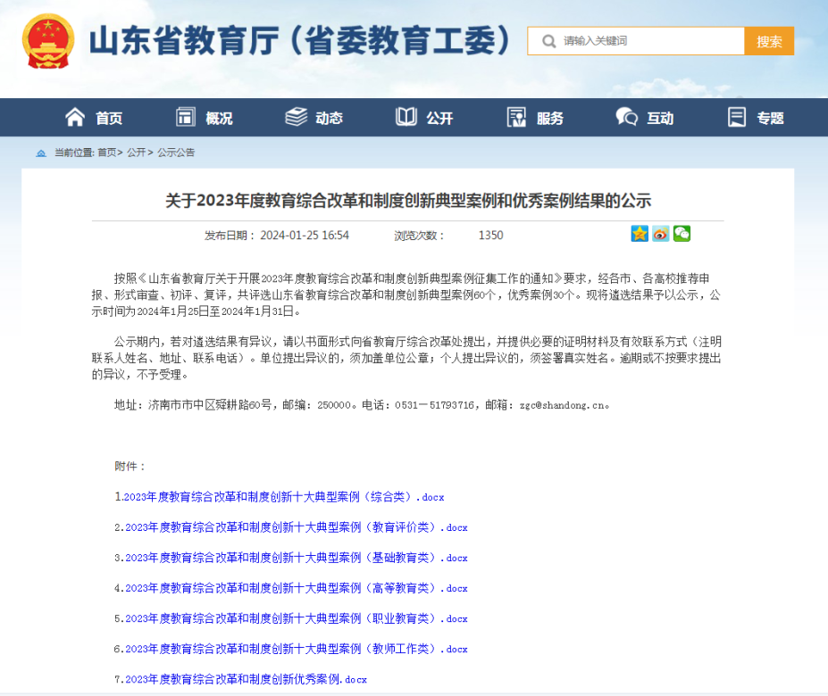
Task: Open the 服务 services icon
Action: [x=516, y=116]
